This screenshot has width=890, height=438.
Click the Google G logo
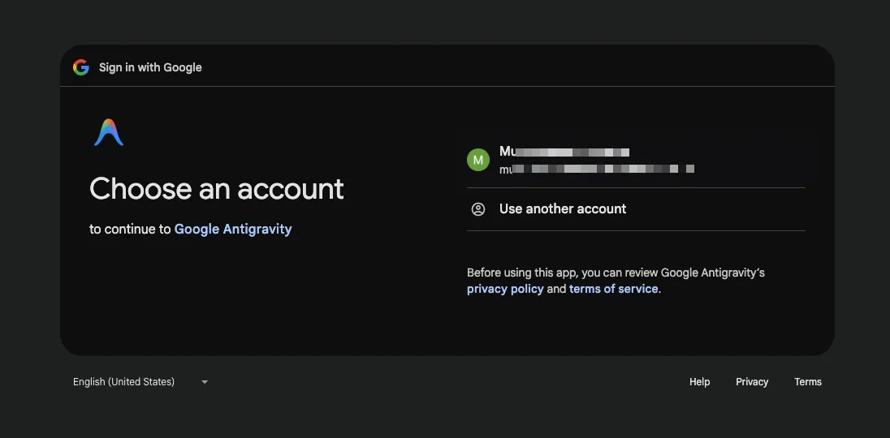pyautogui.click(x=80, y=67)
